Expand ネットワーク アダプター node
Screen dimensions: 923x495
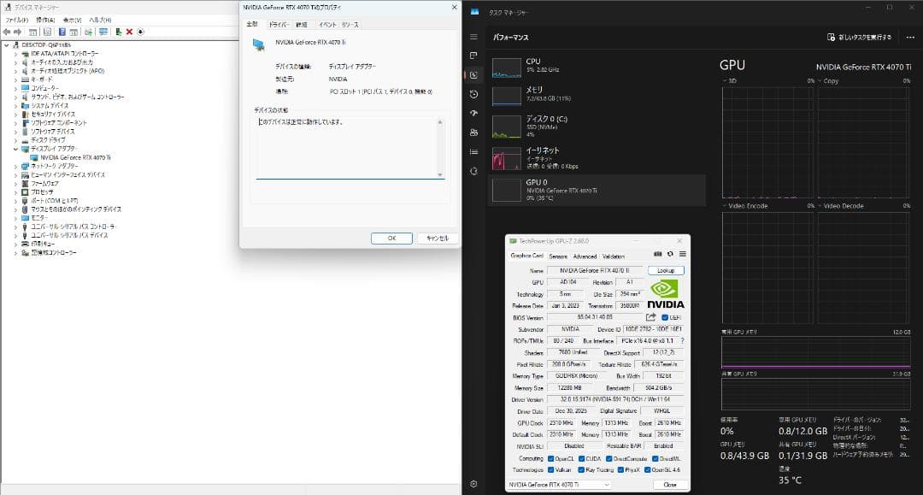click(x=16, y=166)
